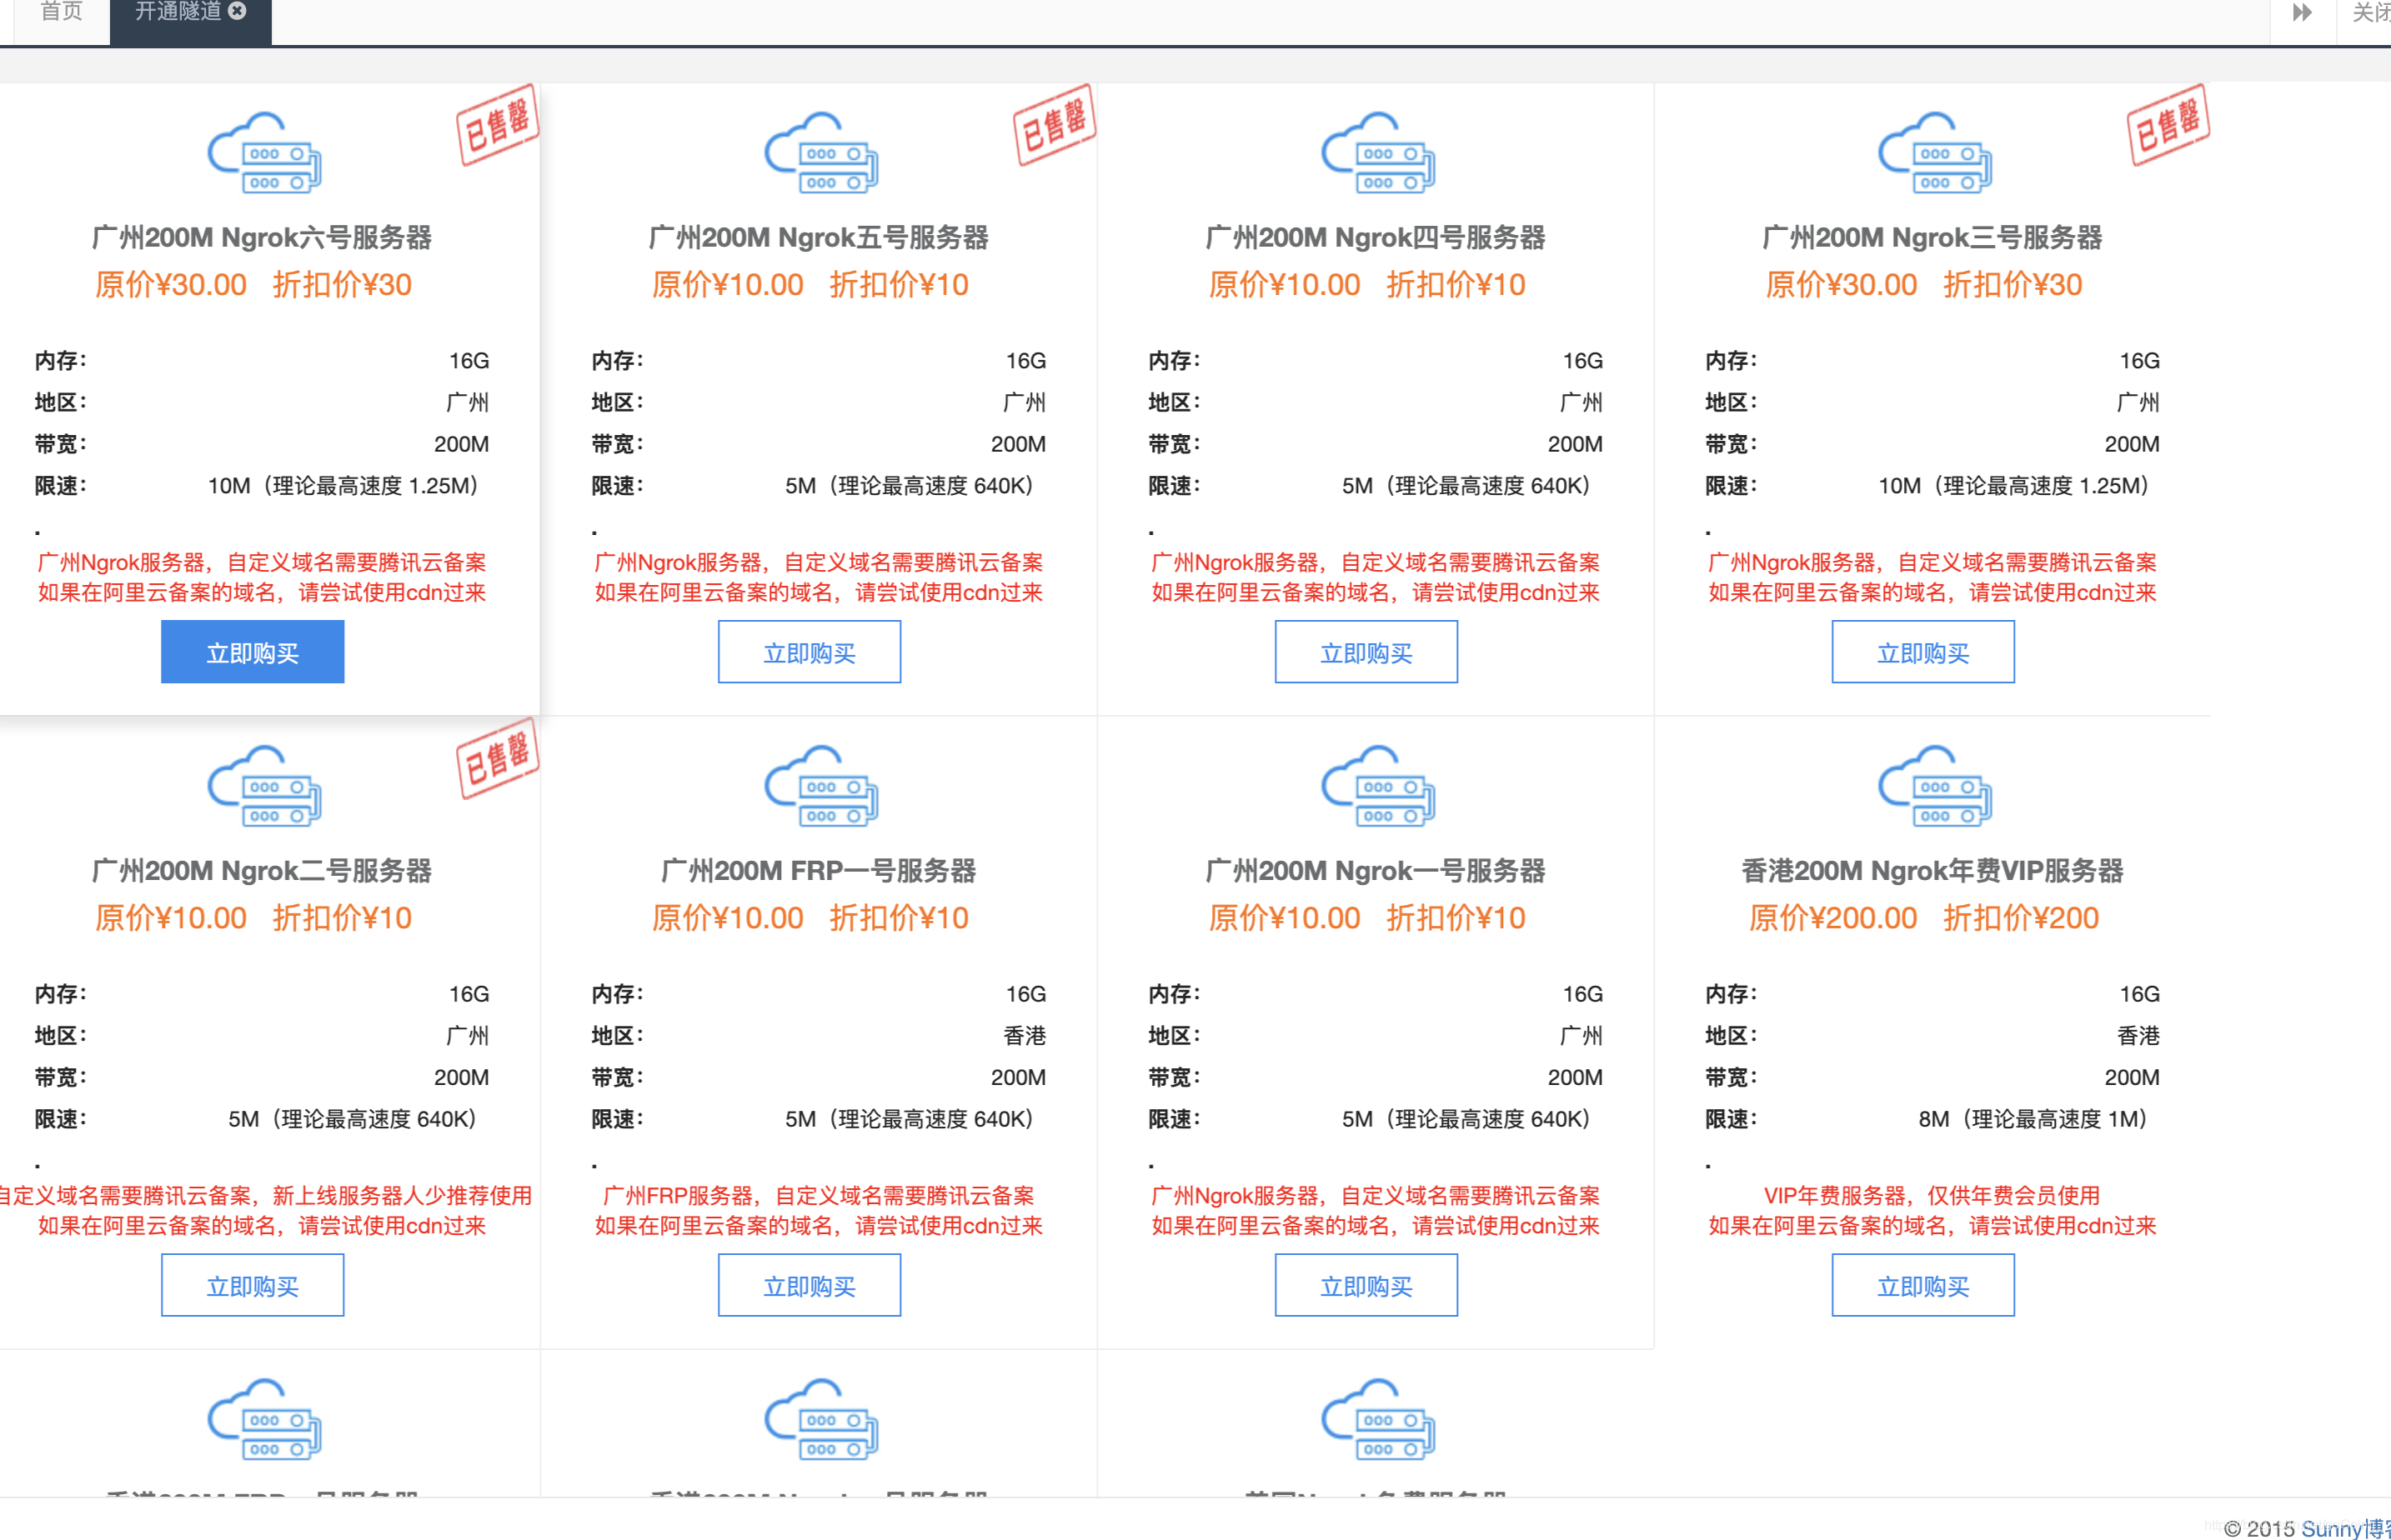The height and width of the screenshot is (1540, 2391).
Task: Click 香港 region value on VIP server
Action: pyautogui.click(x=2139, y=1036)
